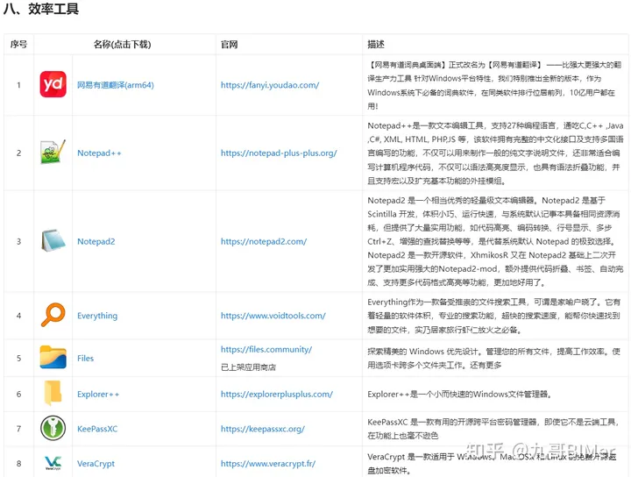Click the 序号 column header

pyautogui.click(x=19, y=44)
